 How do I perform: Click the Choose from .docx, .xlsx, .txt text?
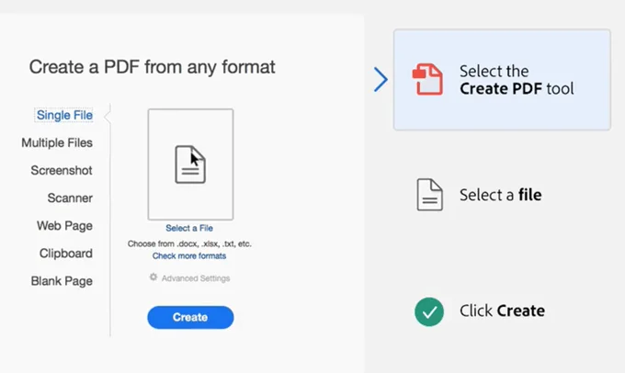189,243
